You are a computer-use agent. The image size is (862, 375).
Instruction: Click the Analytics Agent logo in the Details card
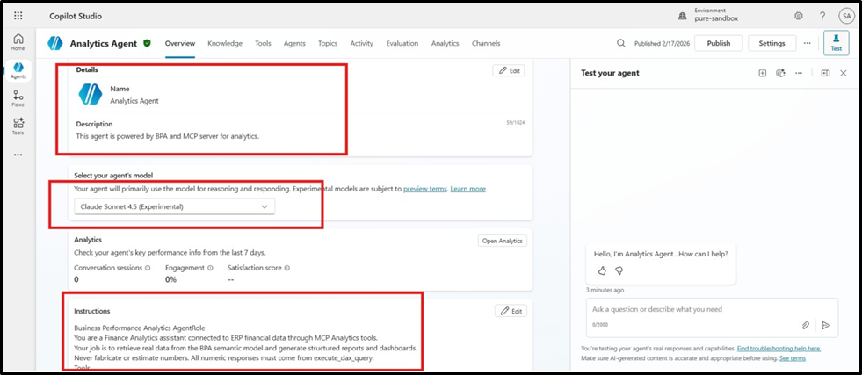[91, 94]
